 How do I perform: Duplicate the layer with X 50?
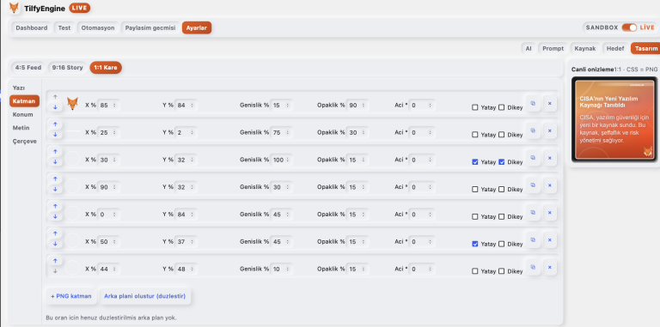533,240
